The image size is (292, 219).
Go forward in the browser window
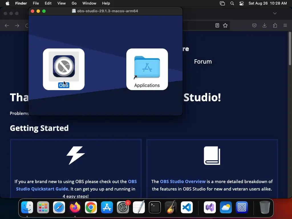pos(17,25)
